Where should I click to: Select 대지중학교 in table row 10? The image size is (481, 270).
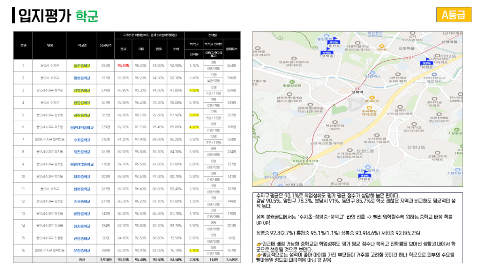tap(82, 177)
